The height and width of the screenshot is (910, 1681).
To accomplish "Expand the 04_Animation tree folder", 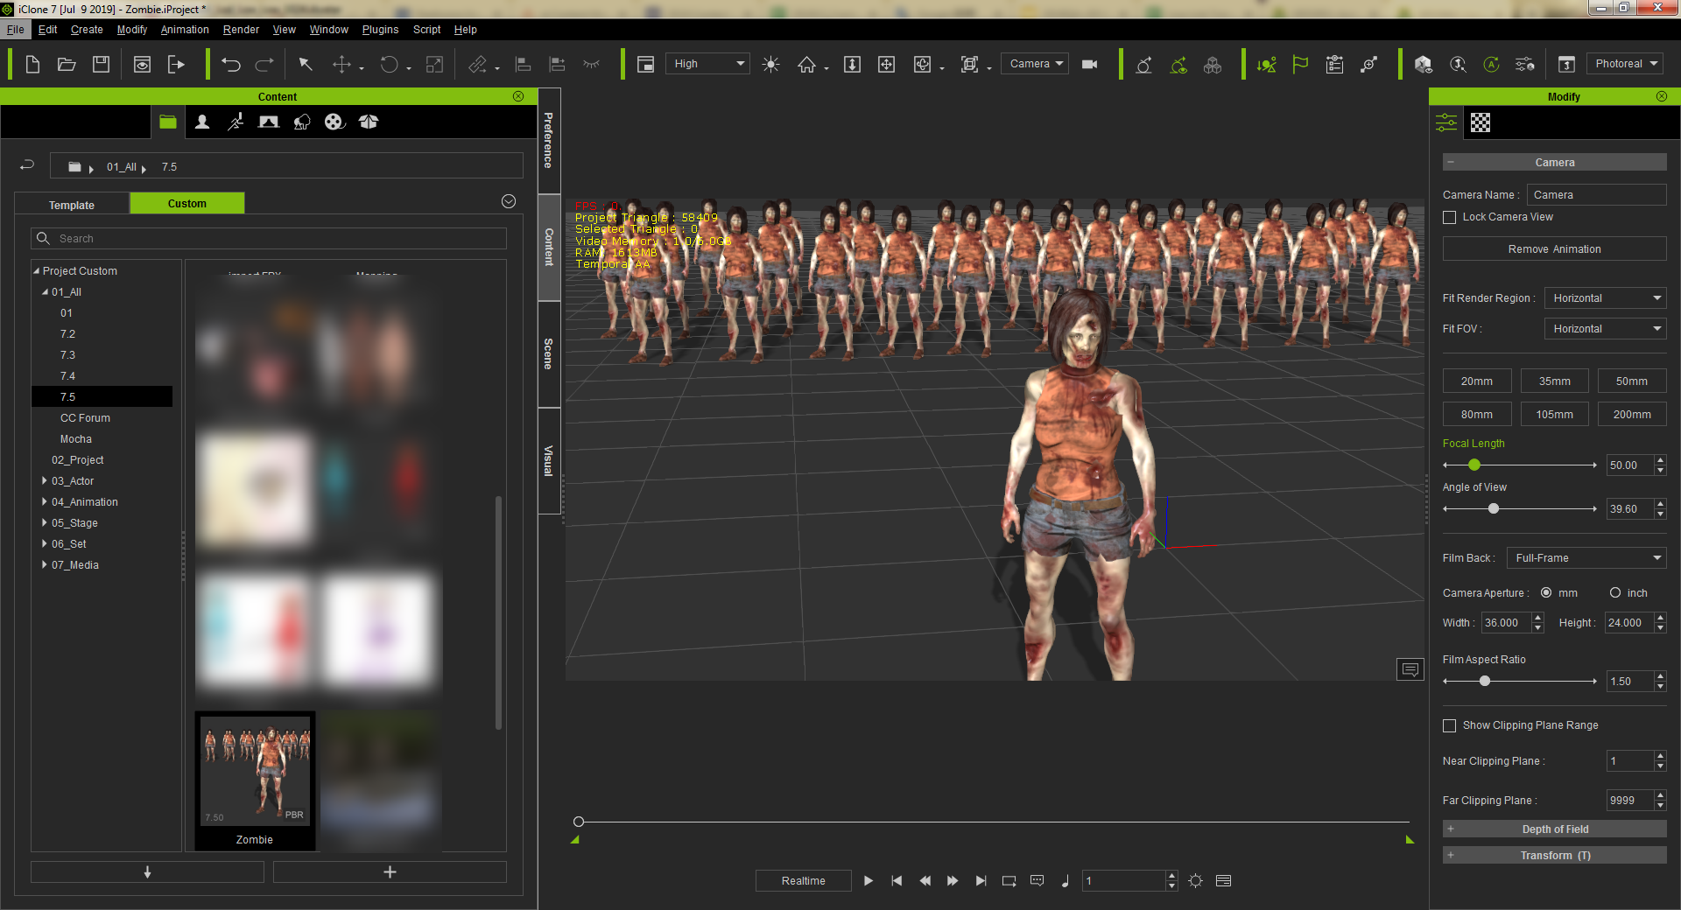I will point(45,501).
